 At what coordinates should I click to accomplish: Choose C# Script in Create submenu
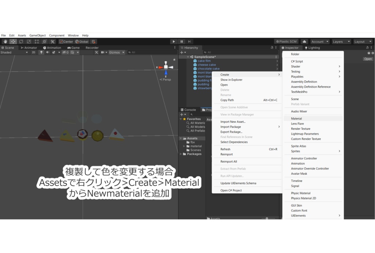(313, 61)
